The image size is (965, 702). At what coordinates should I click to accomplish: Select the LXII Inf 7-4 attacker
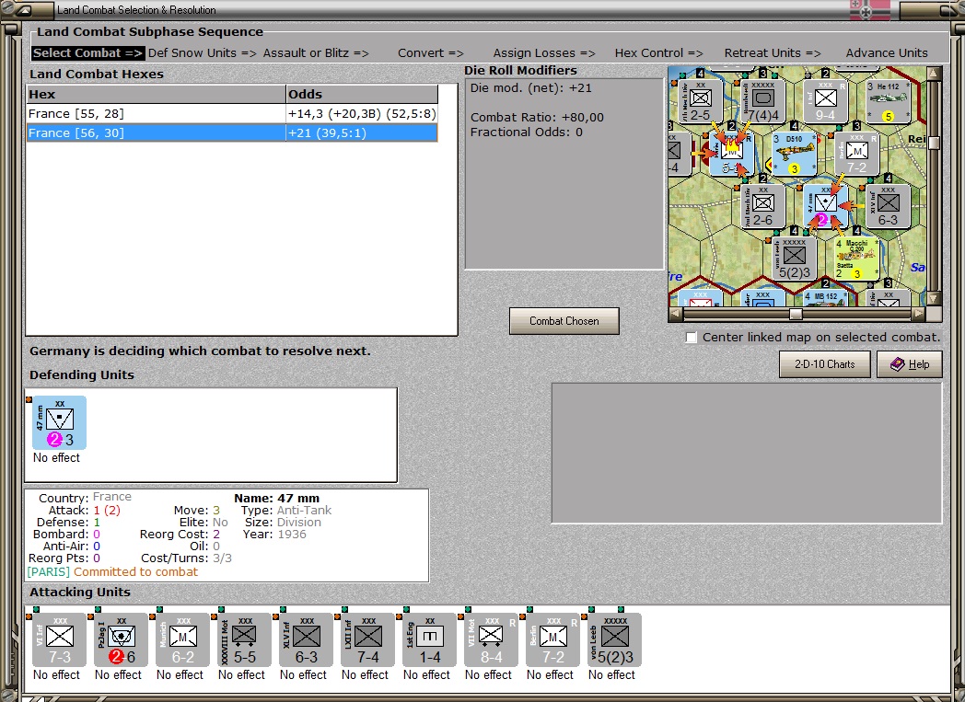(367, 640)
